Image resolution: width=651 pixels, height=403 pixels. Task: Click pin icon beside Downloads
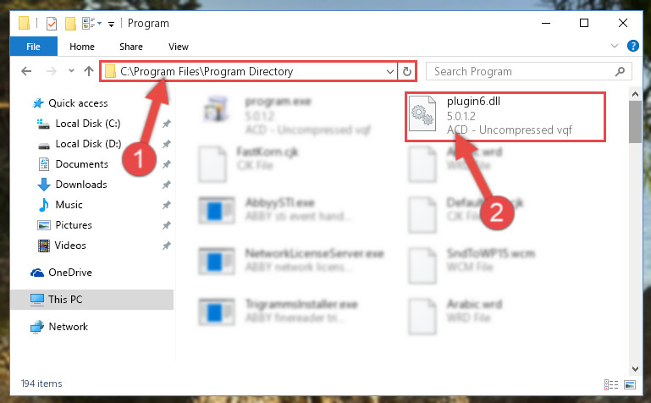click(x=166, y=185)
